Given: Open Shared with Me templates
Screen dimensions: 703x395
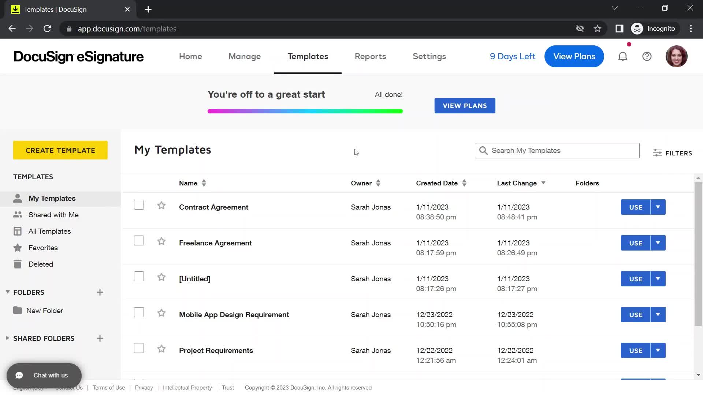Looking at the screenshot, I should click(x=53, y=215).
